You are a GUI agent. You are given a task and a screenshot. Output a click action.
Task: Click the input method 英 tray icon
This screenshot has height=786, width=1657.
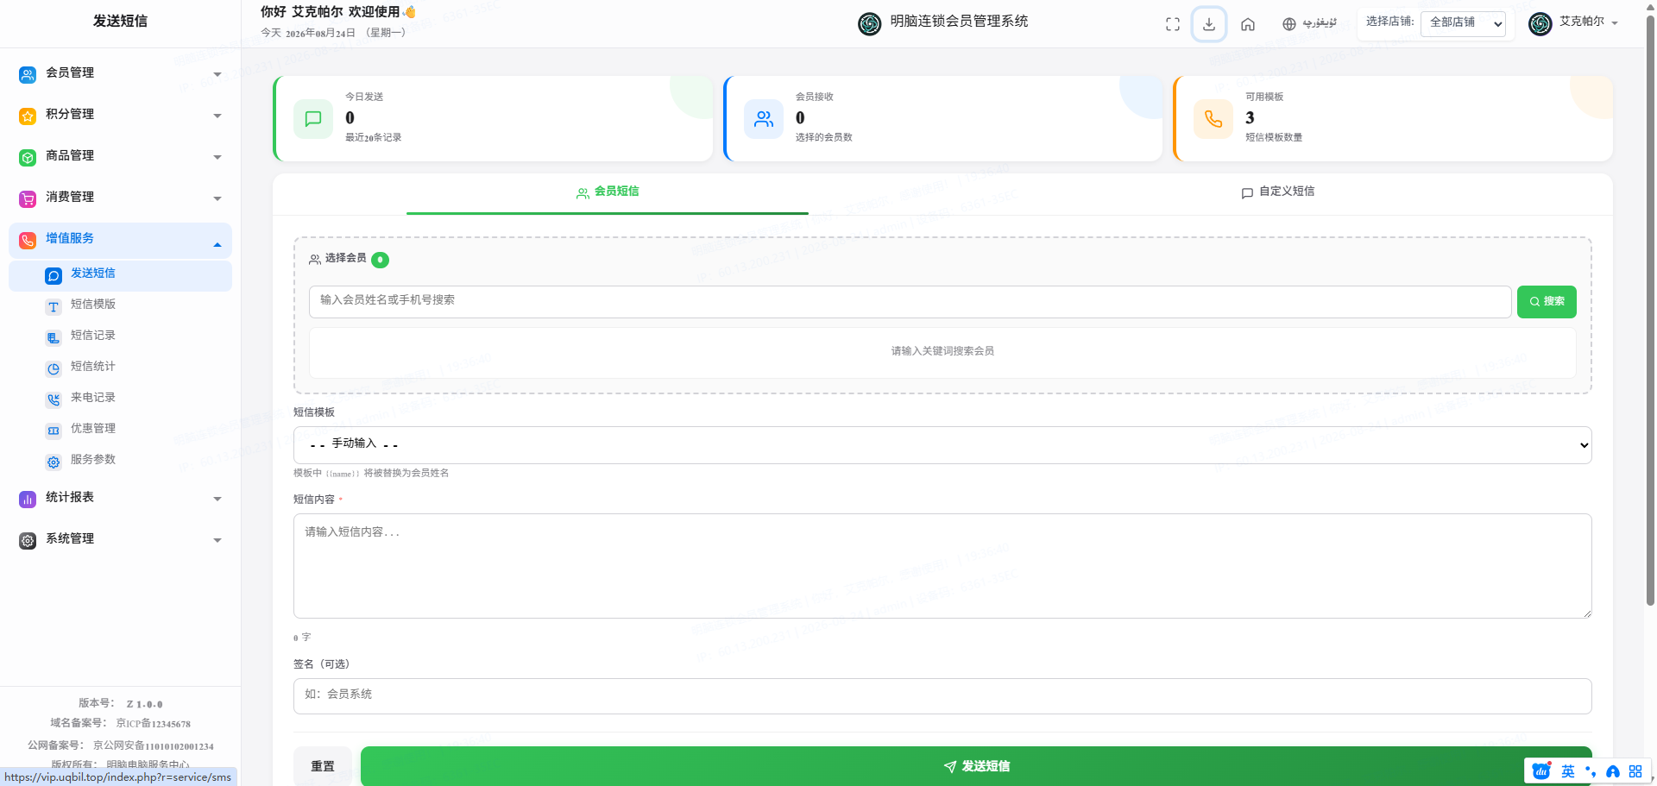(1568, 771)
